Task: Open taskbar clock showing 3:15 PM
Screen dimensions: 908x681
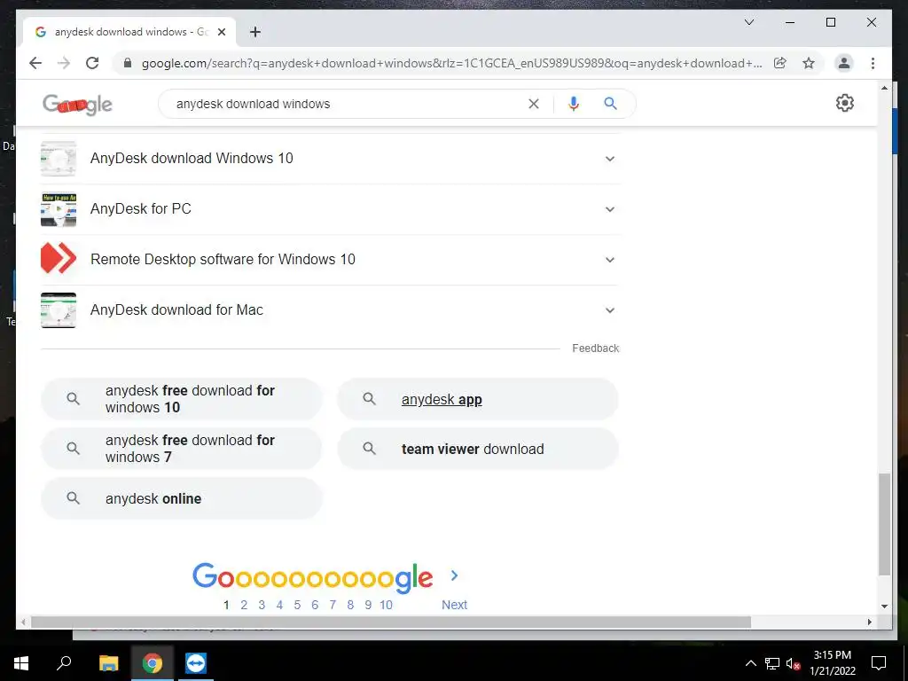Action: coord(832,663)
